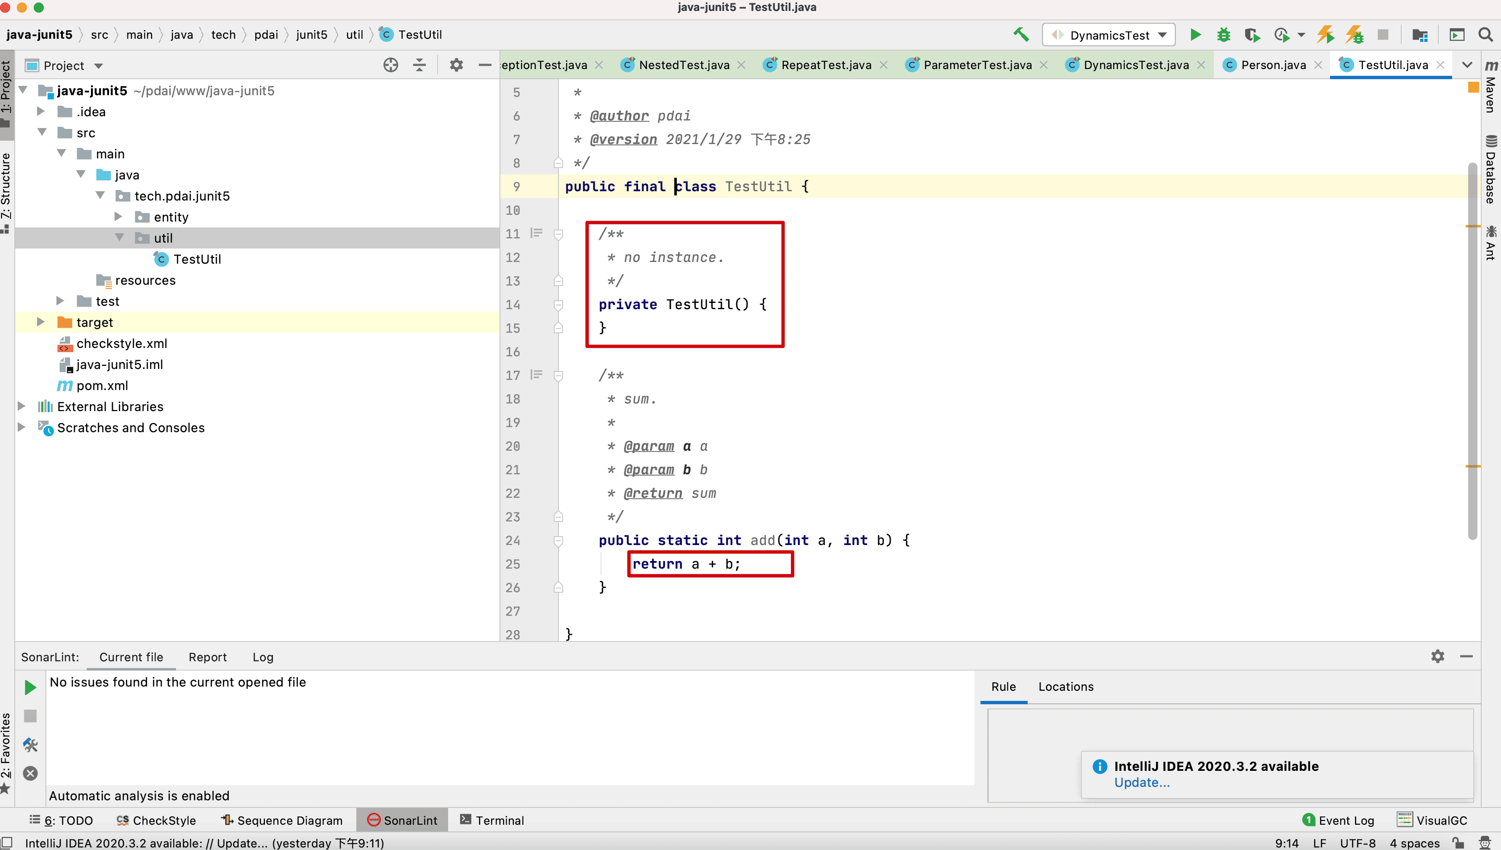Screen dimensions: 1501x850
Task: Toggle tool window quick access in status bar corner
Action: (7, 843)
